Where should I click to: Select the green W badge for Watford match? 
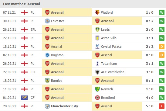point(162,12)
